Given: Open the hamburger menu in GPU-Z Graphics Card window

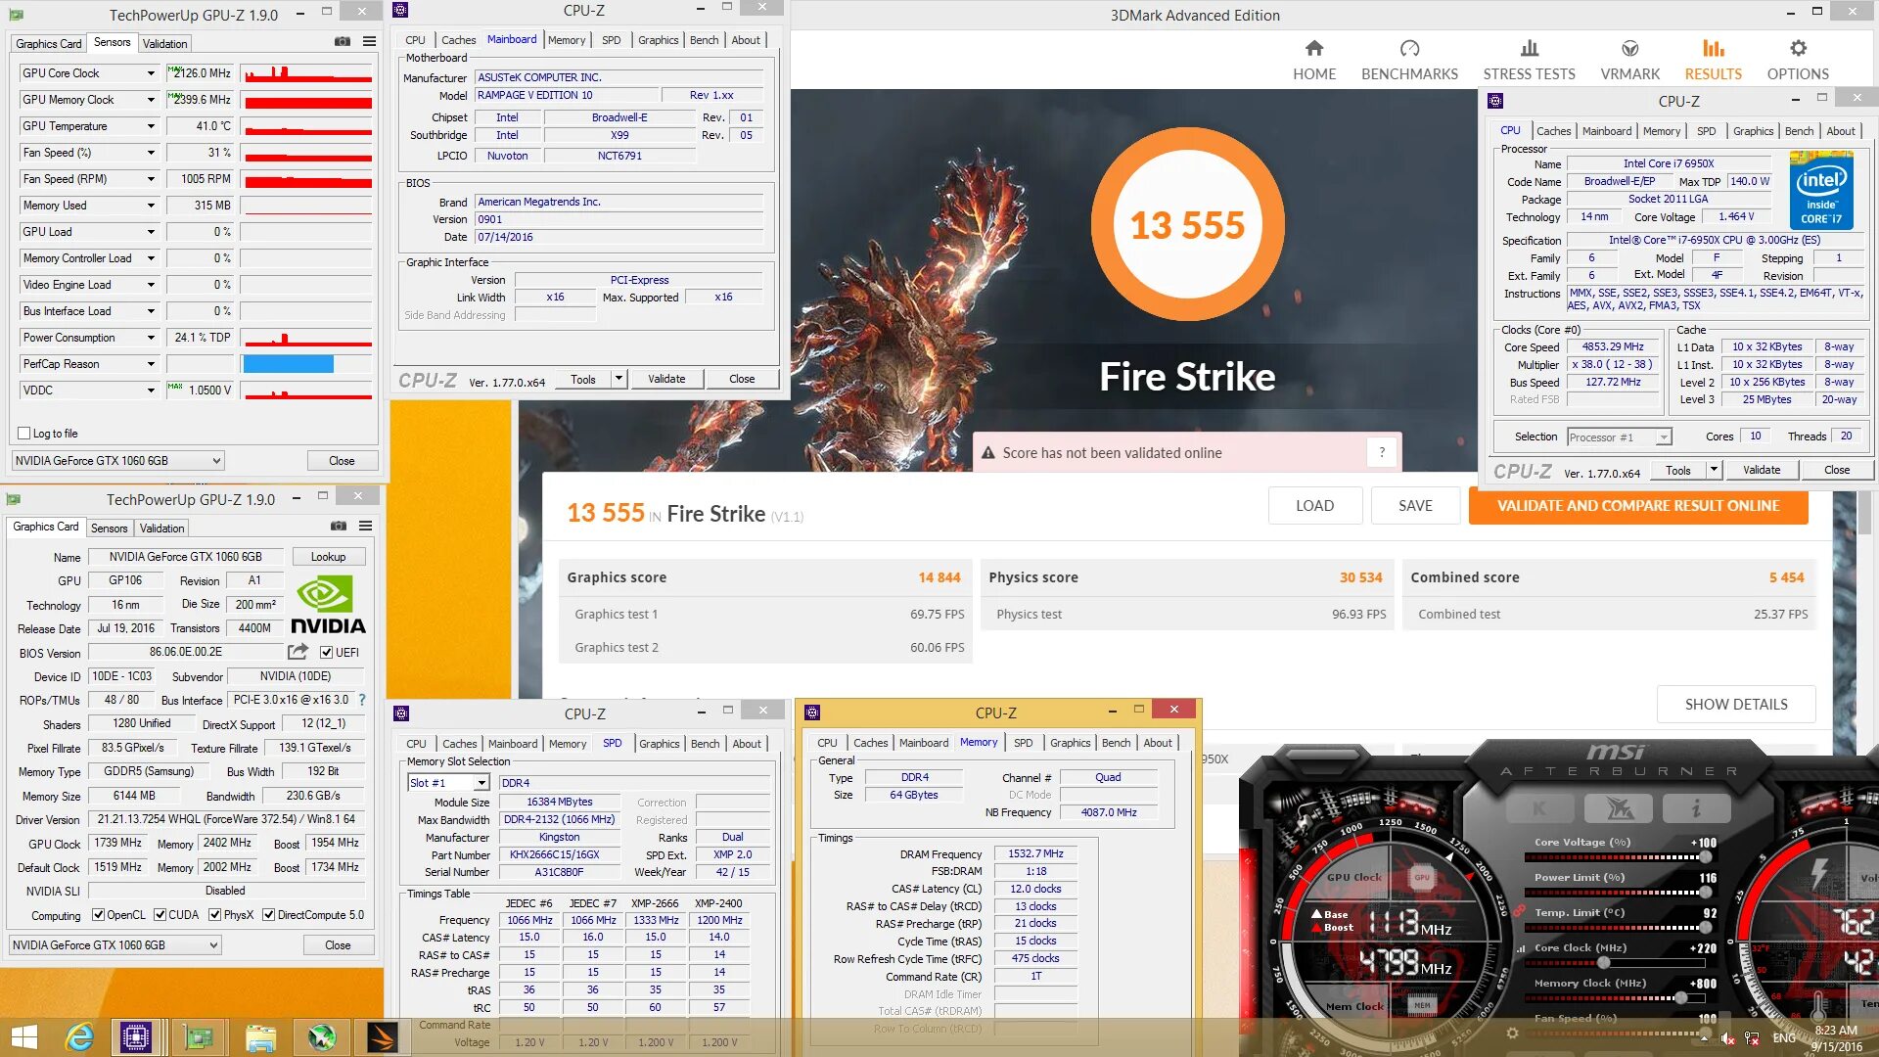Looking at the screenshot, I should click(365, 527).
